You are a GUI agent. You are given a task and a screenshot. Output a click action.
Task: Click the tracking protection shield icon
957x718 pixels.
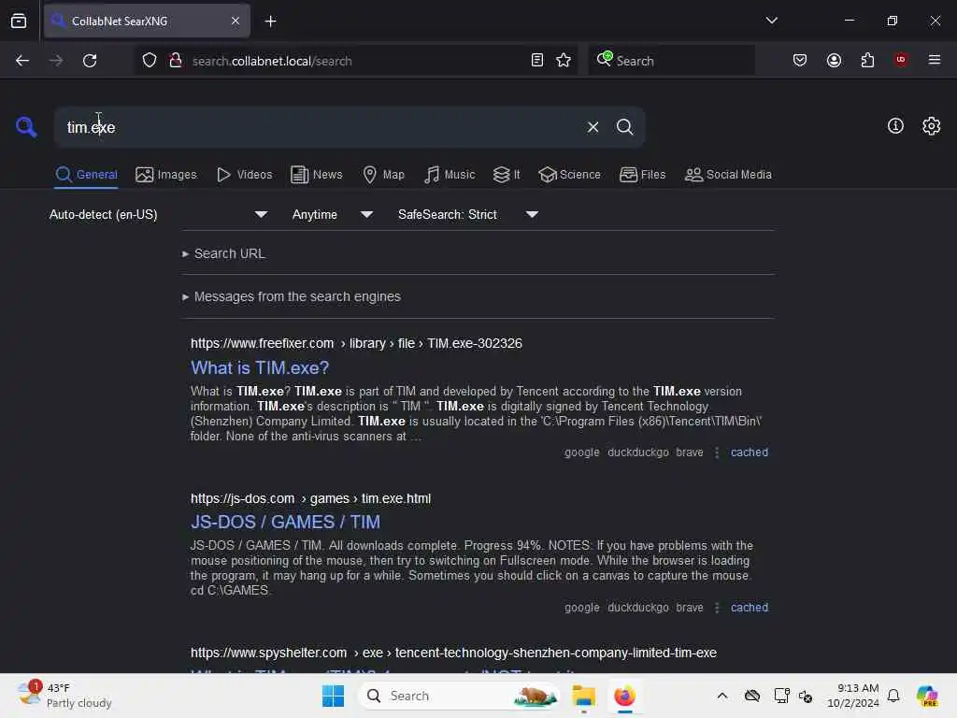tap(149, 61)
